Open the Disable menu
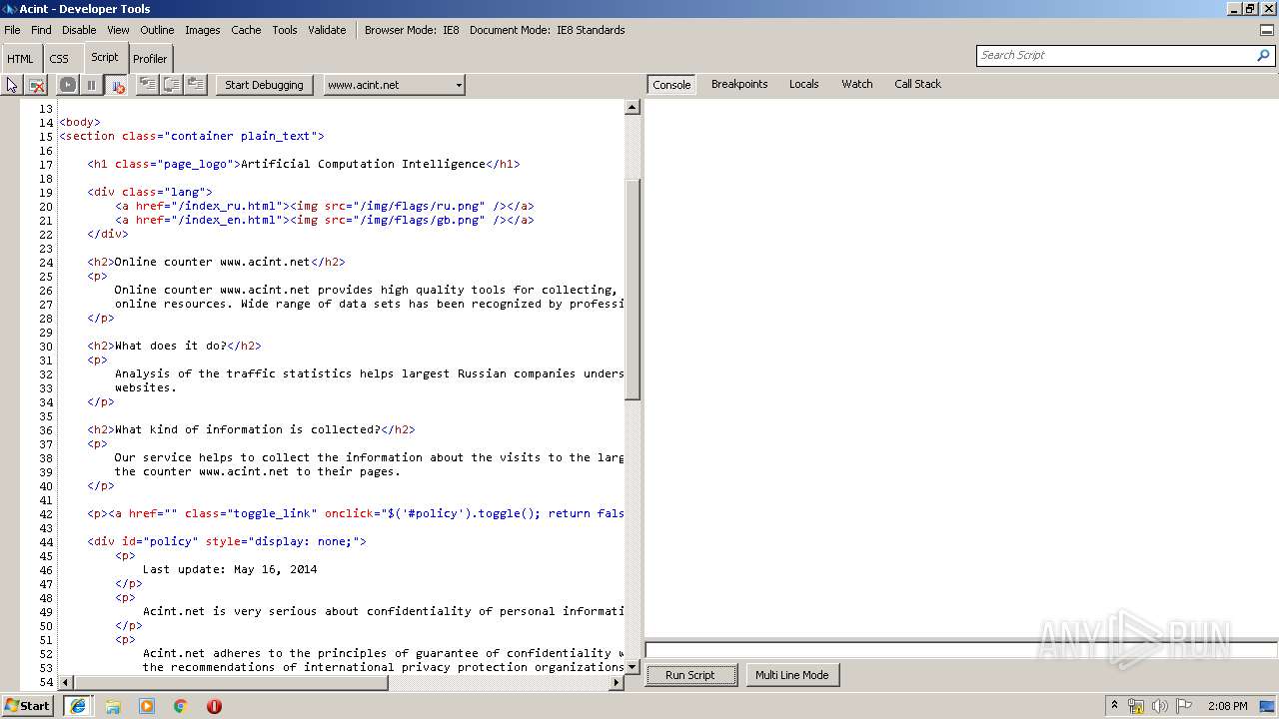 (x=79, y=30)
